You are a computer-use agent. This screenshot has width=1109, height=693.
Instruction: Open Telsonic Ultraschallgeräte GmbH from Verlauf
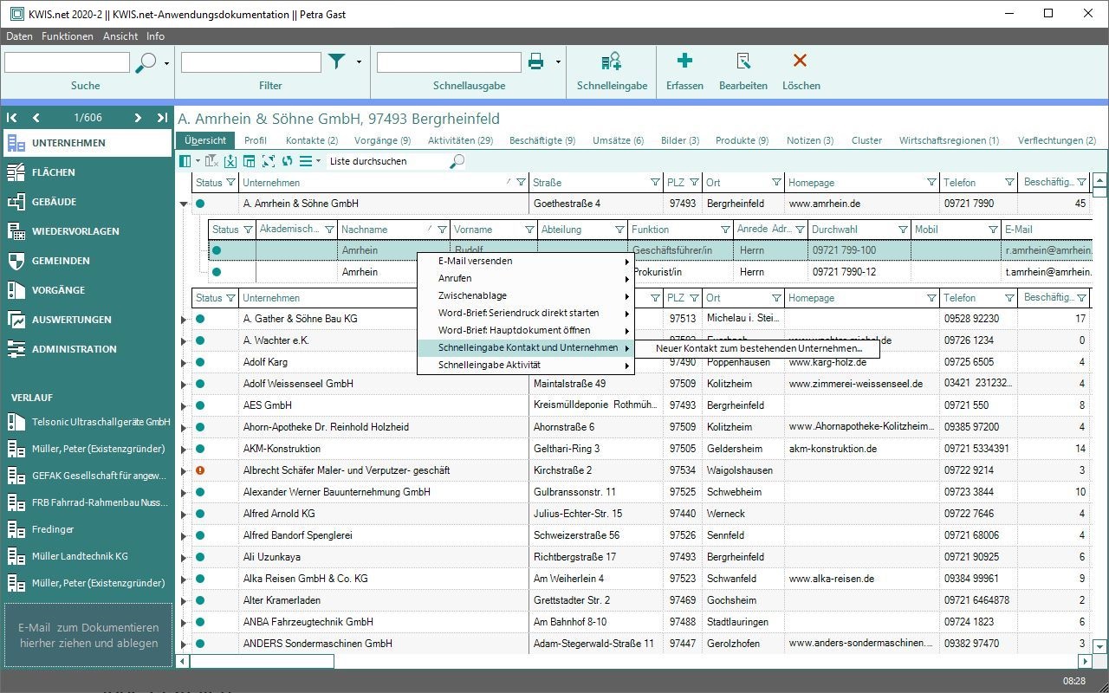[x=89, y=422]
